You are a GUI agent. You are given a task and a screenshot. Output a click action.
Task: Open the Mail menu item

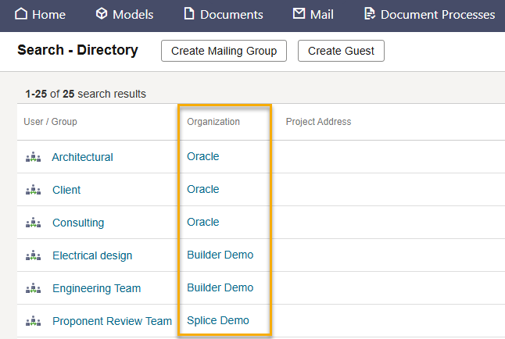(313, 14)
